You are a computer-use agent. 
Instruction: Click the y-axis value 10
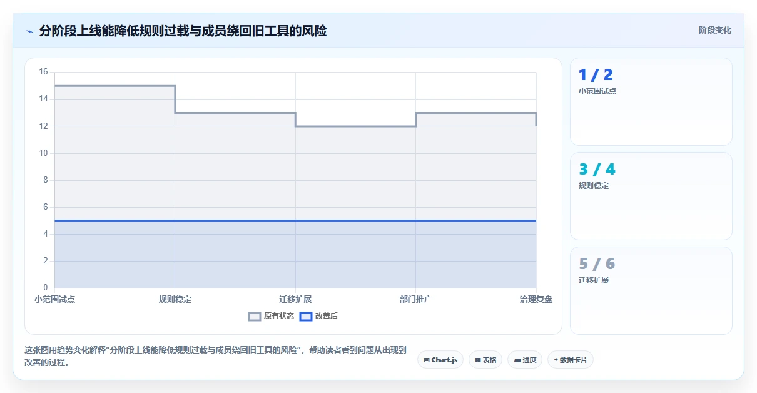43,153
